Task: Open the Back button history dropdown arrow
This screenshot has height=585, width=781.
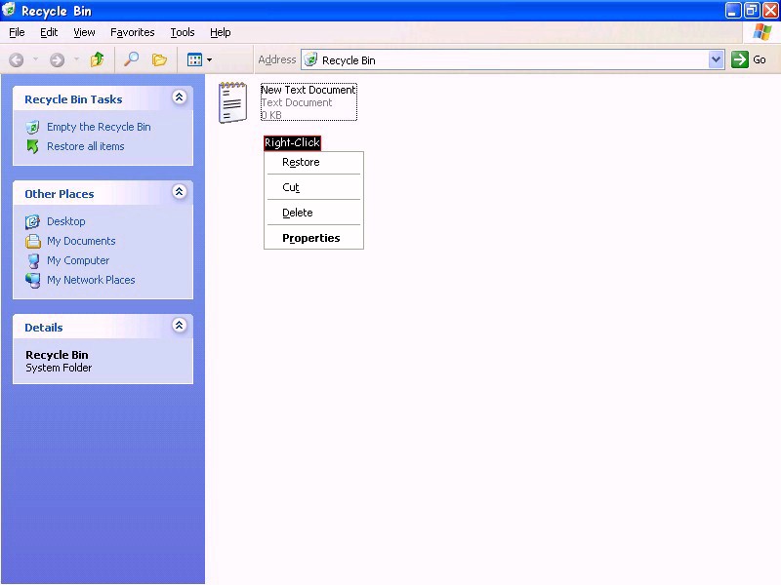Action: (35, 59)
